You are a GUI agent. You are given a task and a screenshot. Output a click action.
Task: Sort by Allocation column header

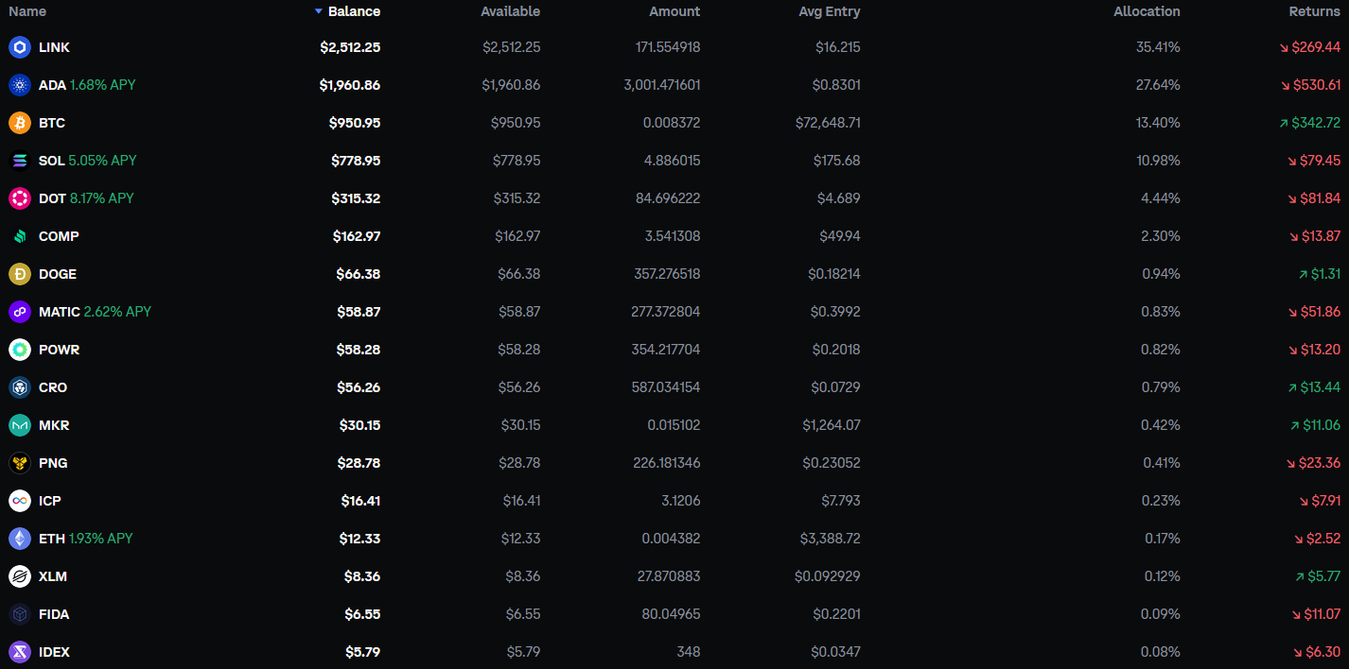click(1147, 11)
